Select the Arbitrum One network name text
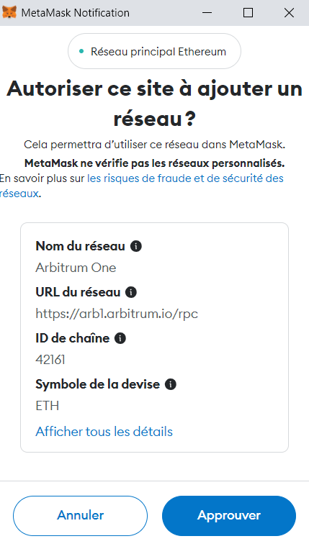This screenshot has width=309, height=549. pyautogui.click(x=76, y=268)
